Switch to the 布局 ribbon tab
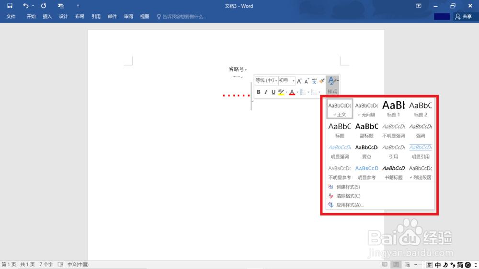479x269 pixels. 80,16
